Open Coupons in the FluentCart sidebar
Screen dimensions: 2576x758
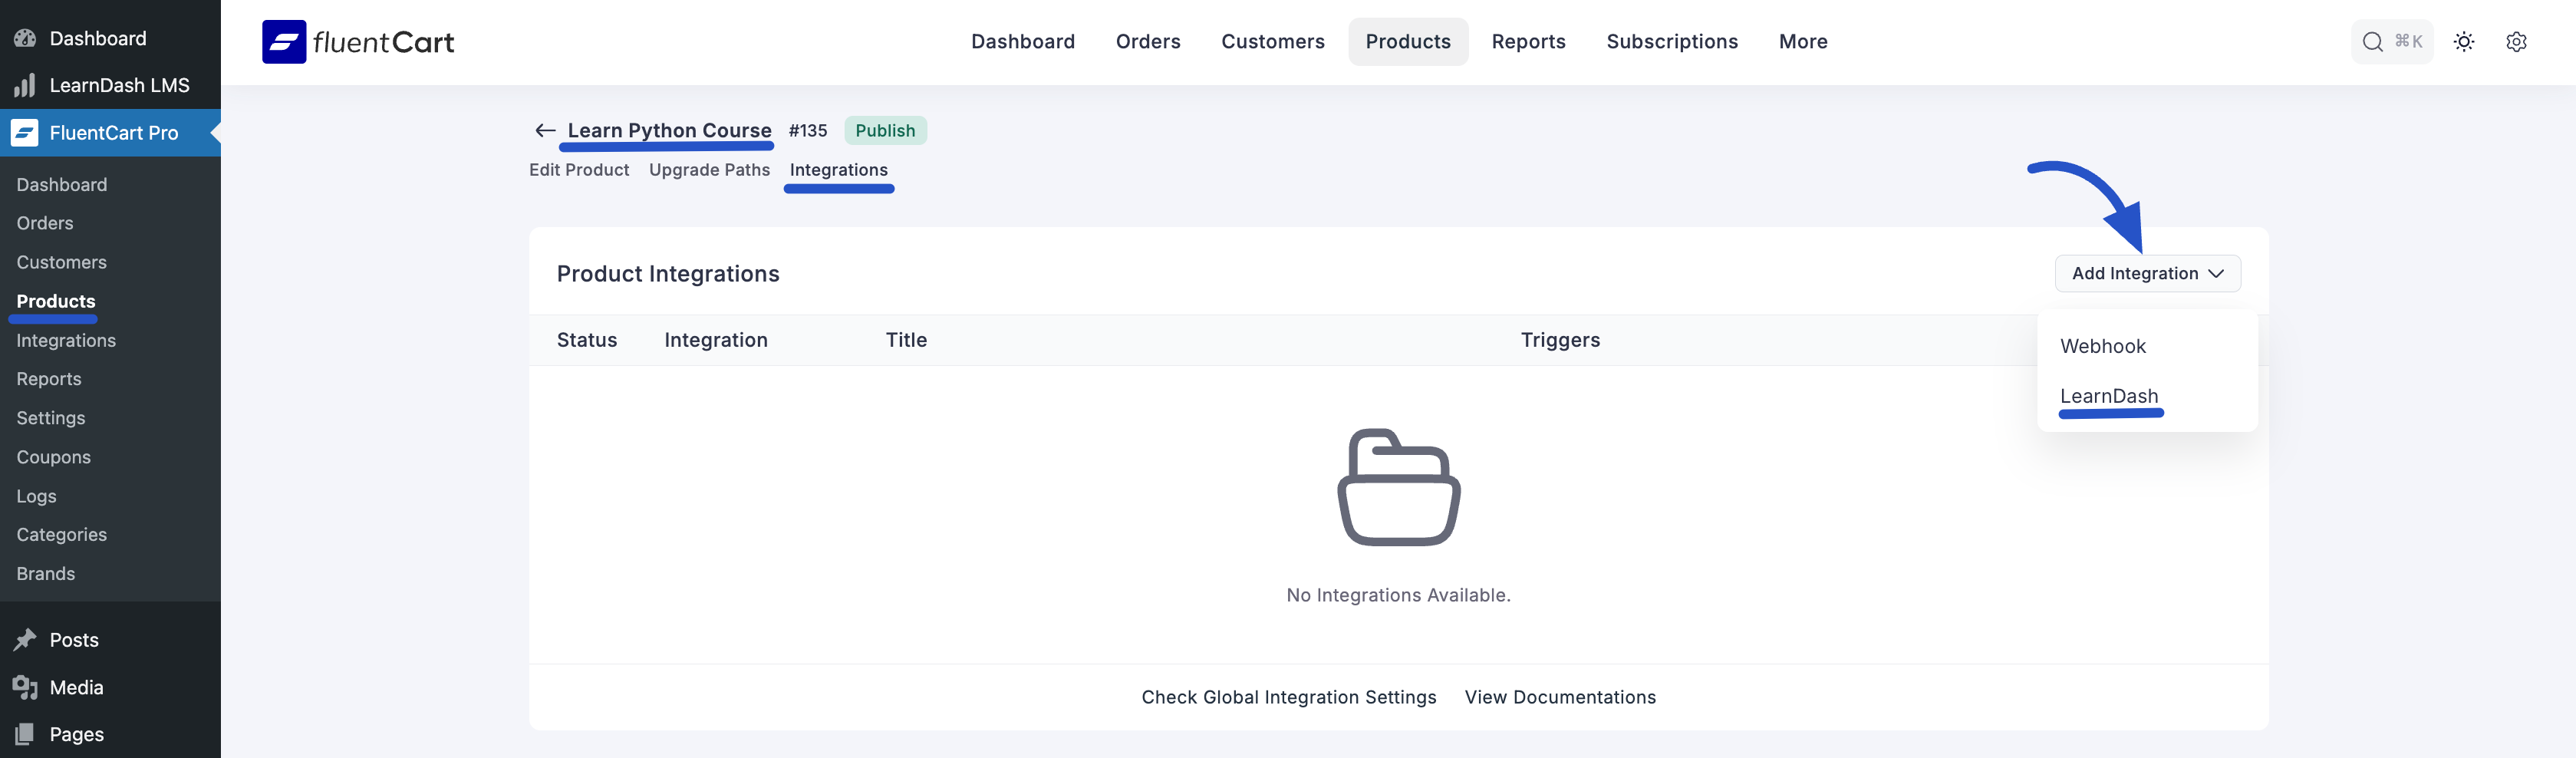click(x=54, y=458)
